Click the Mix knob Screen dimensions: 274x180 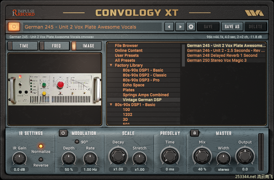(202, 155)
